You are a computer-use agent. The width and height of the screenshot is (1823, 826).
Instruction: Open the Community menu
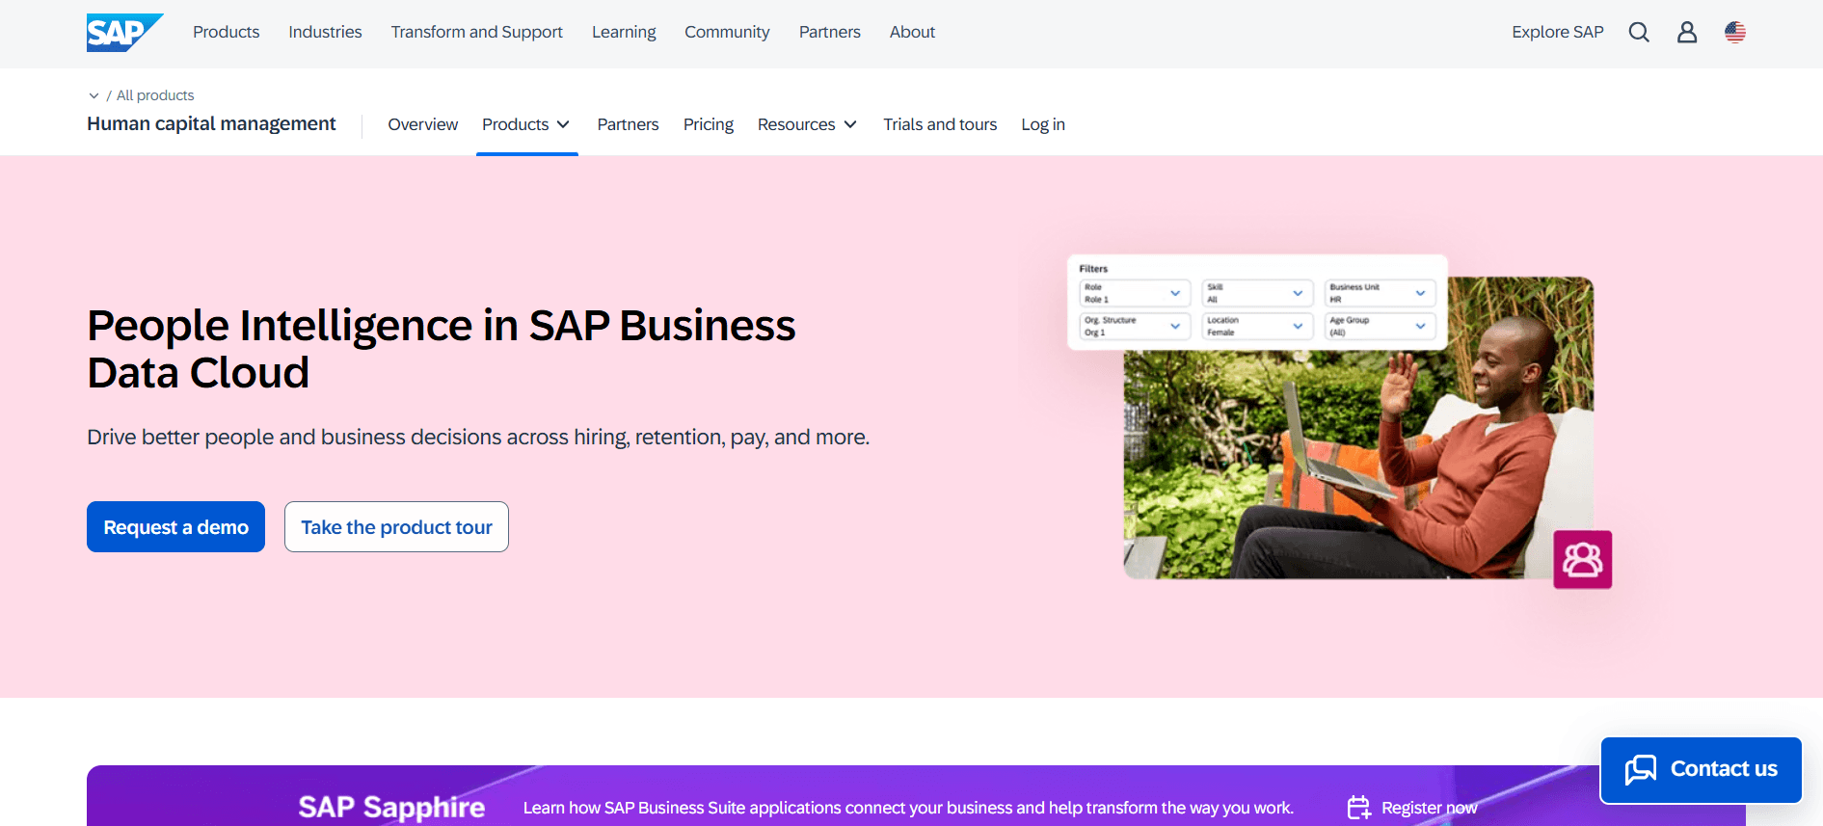tap(727, 32)
